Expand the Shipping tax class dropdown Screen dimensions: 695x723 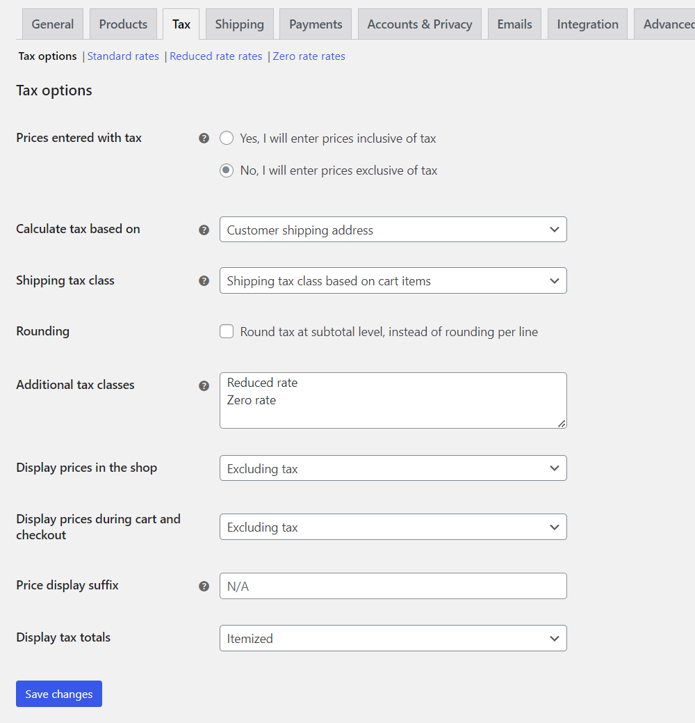(393, 281)
